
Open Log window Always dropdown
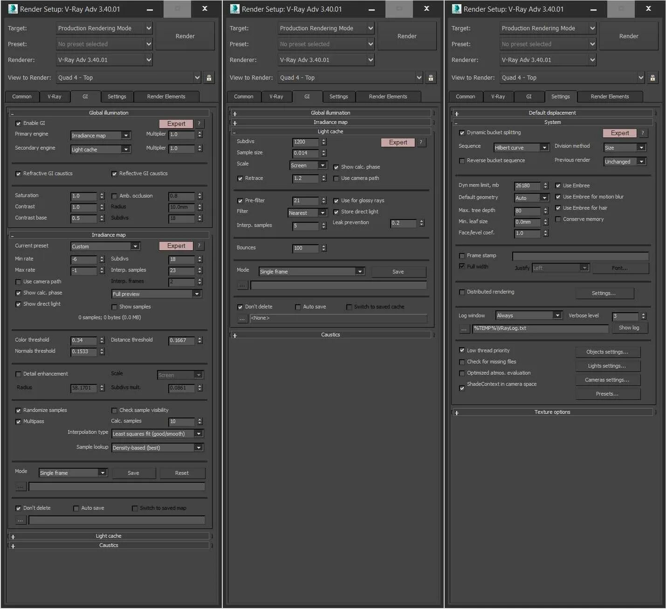(x=529, y=315)
